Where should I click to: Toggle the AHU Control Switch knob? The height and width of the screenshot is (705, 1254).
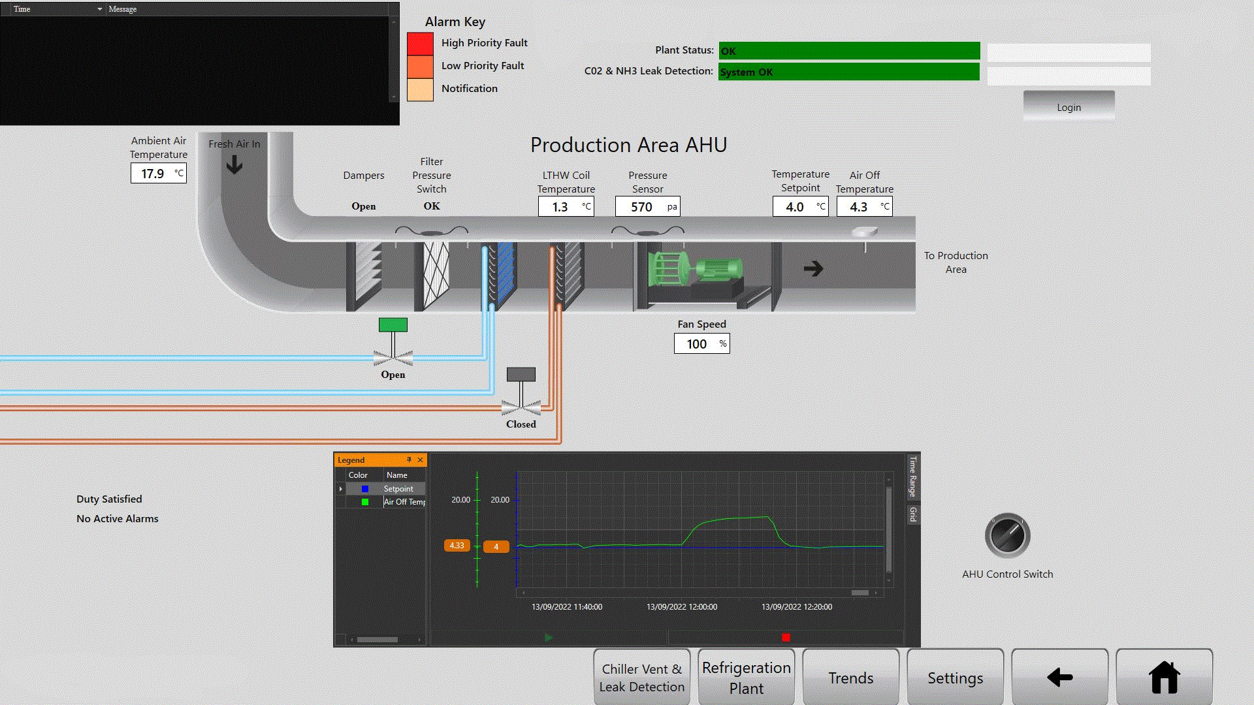coord(1007,535)
